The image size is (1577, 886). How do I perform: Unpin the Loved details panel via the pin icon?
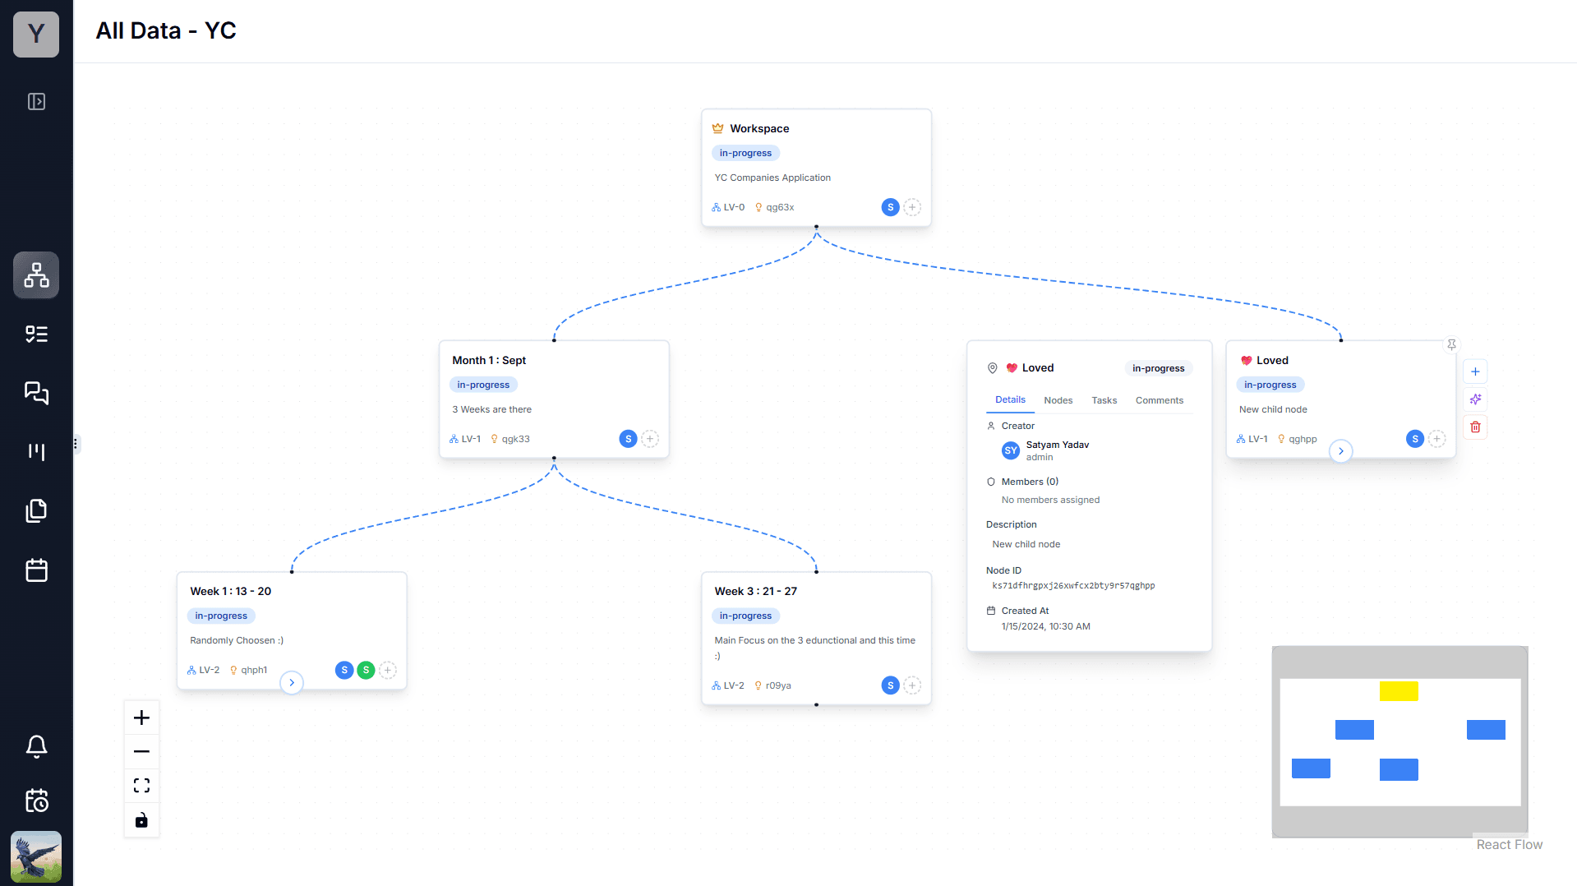point(1452,344)
